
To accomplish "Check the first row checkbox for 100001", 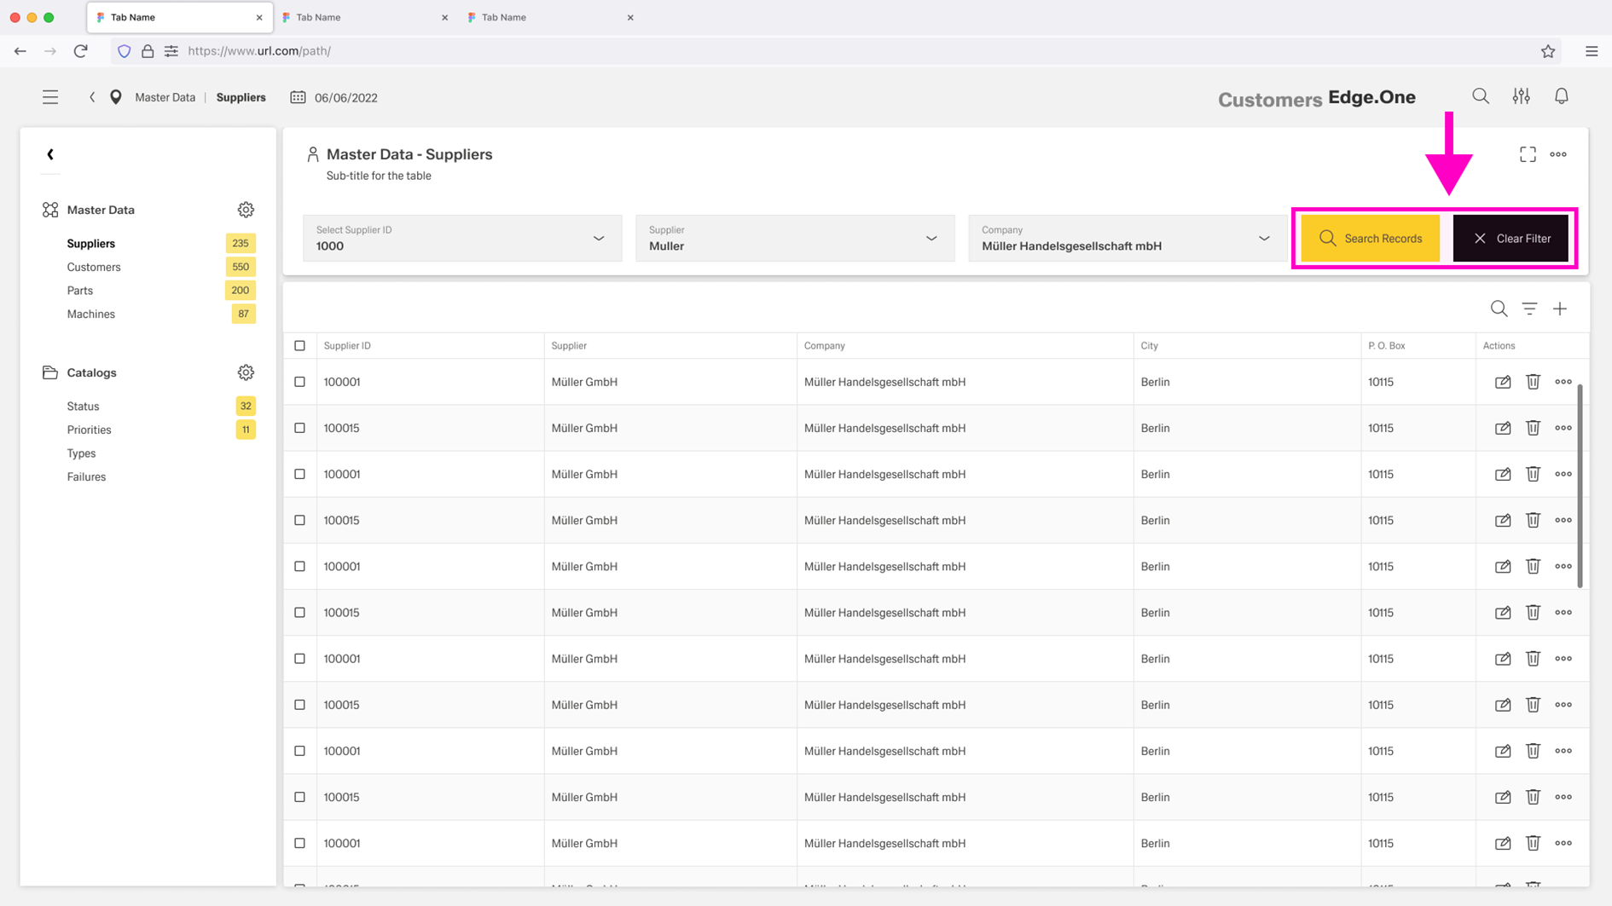I will pyautogui.click(x=299, y=382).
